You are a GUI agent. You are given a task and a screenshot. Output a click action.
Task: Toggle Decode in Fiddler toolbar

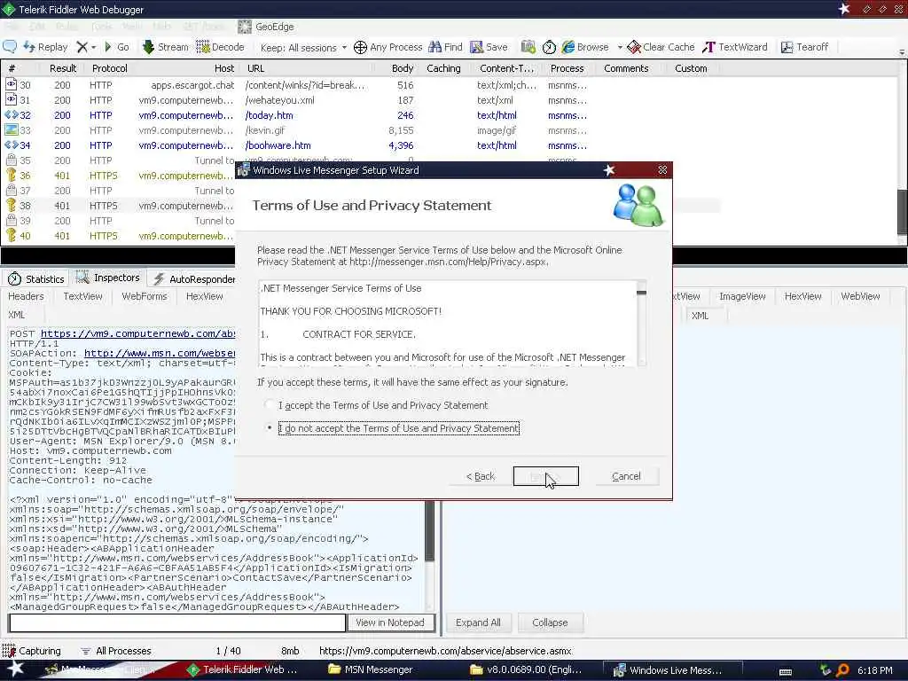click(221, 47)
